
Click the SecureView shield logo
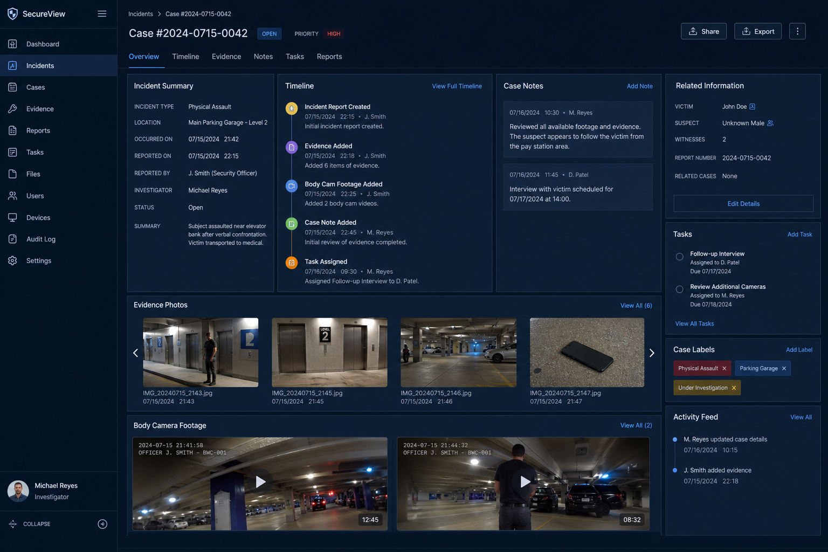(12, 14)
